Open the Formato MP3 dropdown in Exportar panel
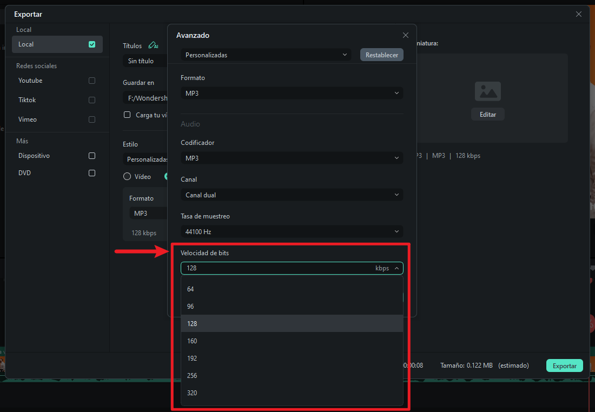This screenshot has width=595, height=412. 149,213
